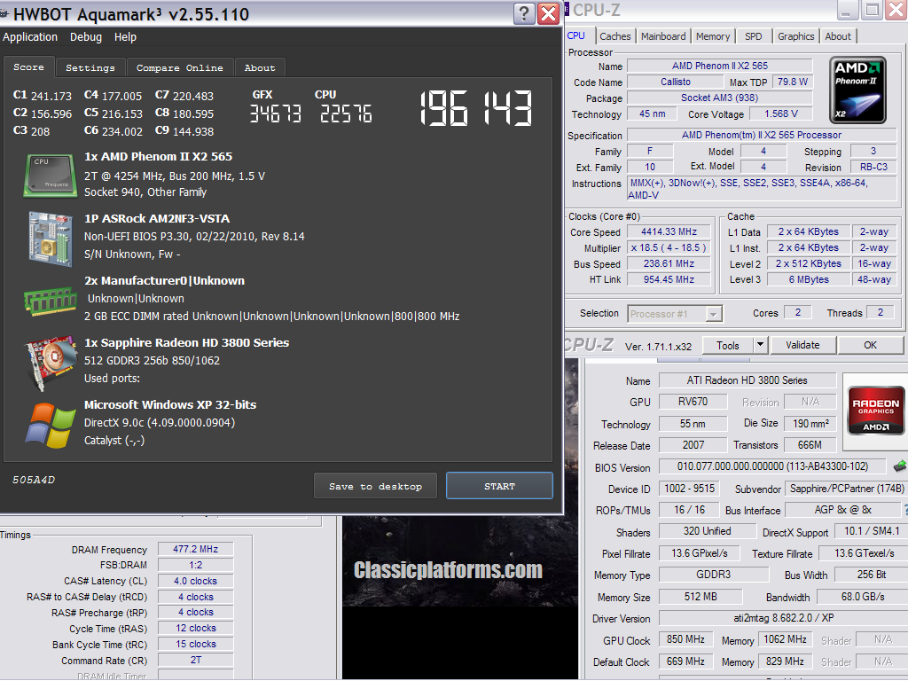The image size is (908, 681).
Task: Open the Memory tab in CPU-Z
Action: pyautogui.click(x=713, y=36)
